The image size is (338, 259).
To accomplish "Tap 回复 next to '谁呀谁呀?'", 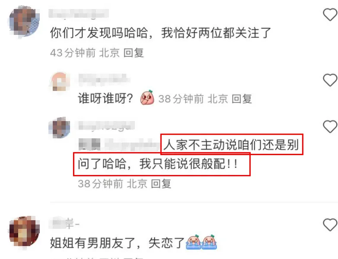I will (x=242, y=99).
